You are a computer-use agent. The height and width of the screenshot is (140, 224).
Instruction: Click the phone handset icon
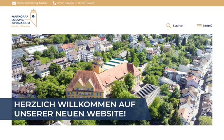(54, 3)
